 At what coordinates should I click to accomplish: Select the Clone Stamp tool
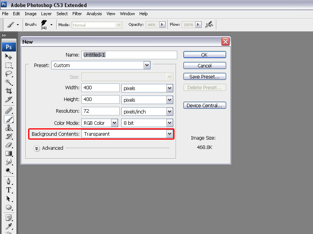pos(9,128)
